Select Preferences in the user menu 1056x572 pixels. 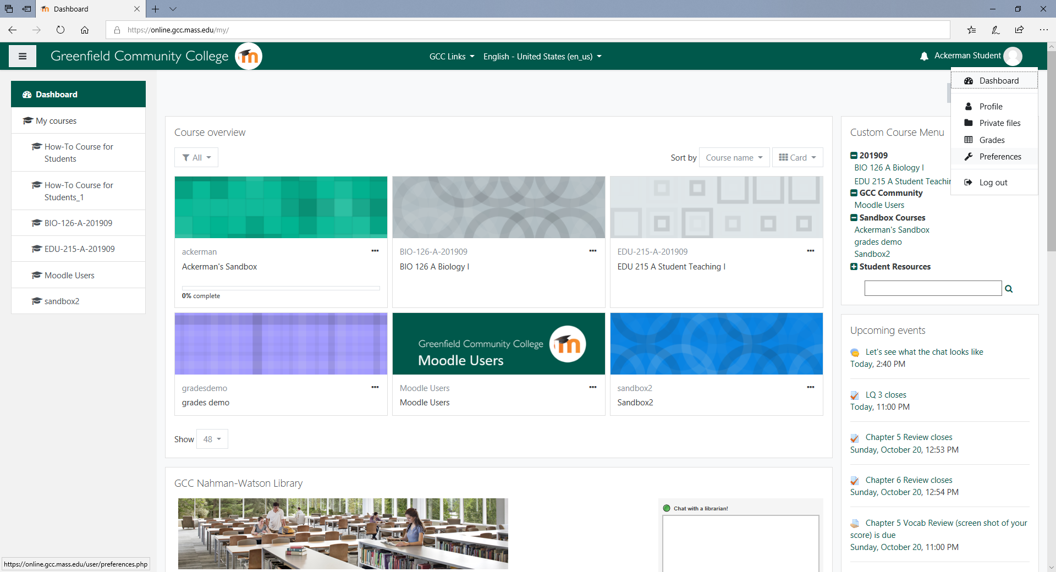pyautogui.click(x=994, y=157)
